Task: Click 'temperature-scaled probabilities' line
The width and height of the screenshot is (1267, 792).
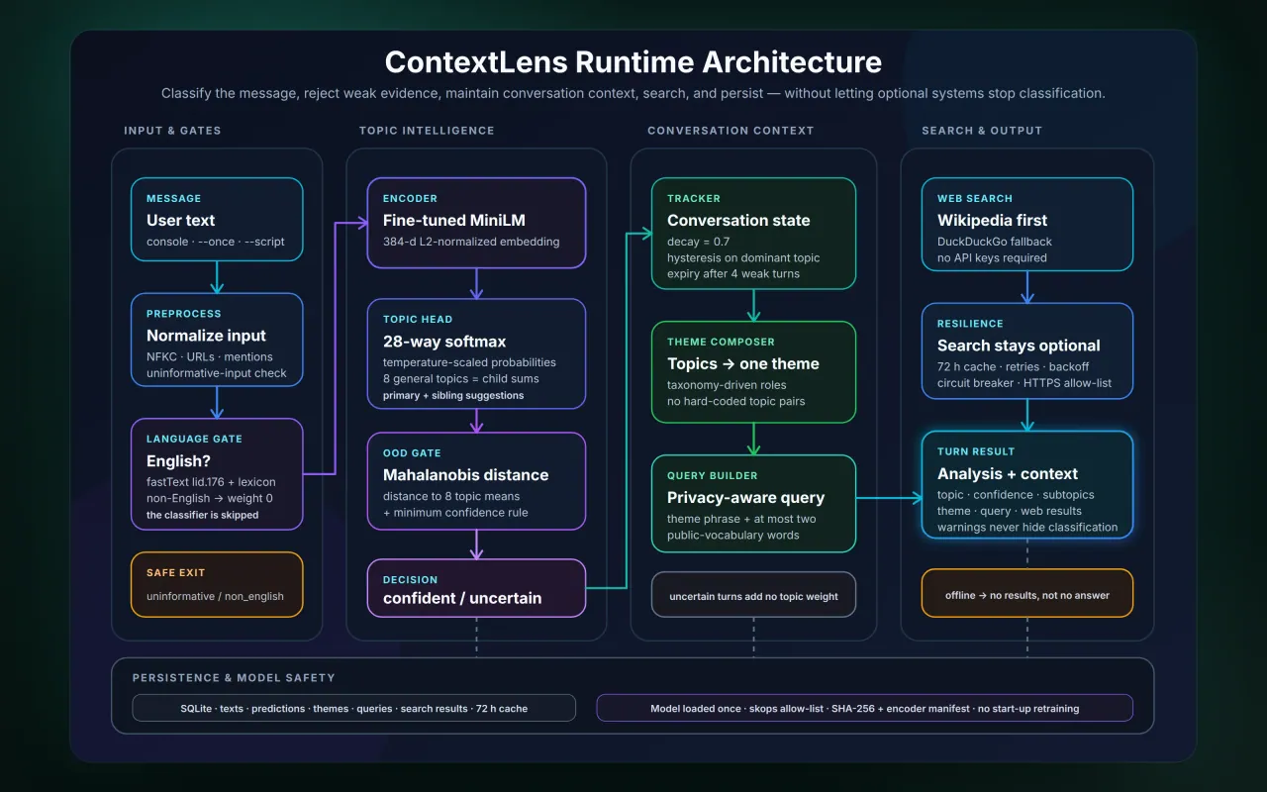Action: point(469,362)
